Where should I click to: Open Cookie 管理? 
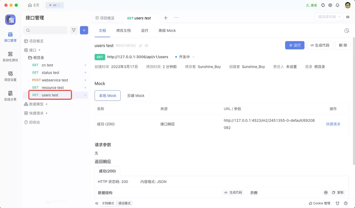pos(319,203)
